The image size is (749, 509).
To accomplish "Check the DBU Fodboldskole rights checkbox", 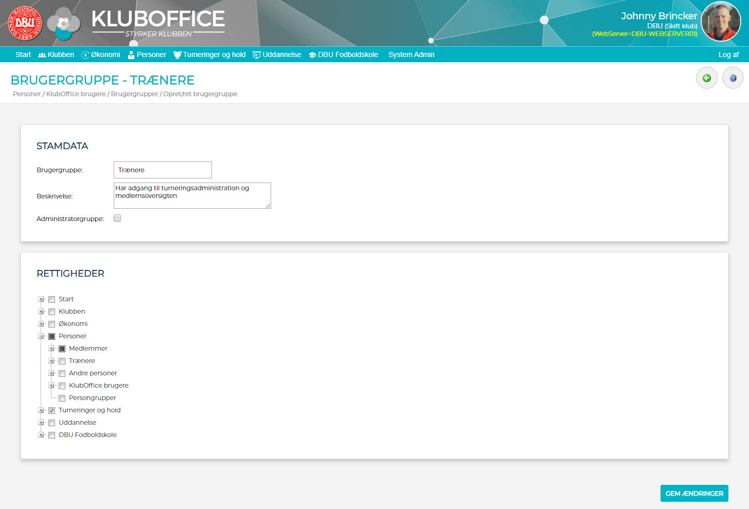I will coord(51,435).
